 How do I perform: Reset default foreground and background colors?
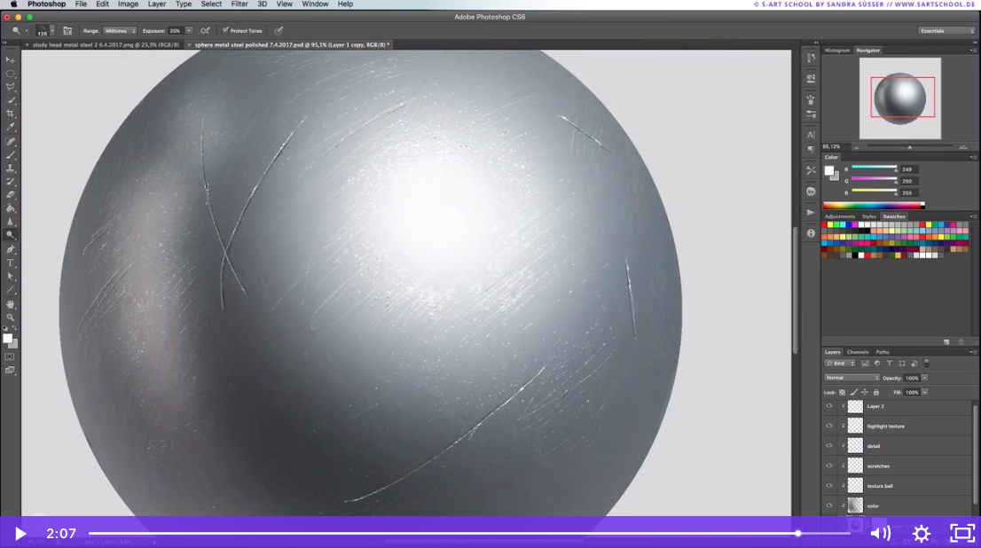[x=5, y=328]
